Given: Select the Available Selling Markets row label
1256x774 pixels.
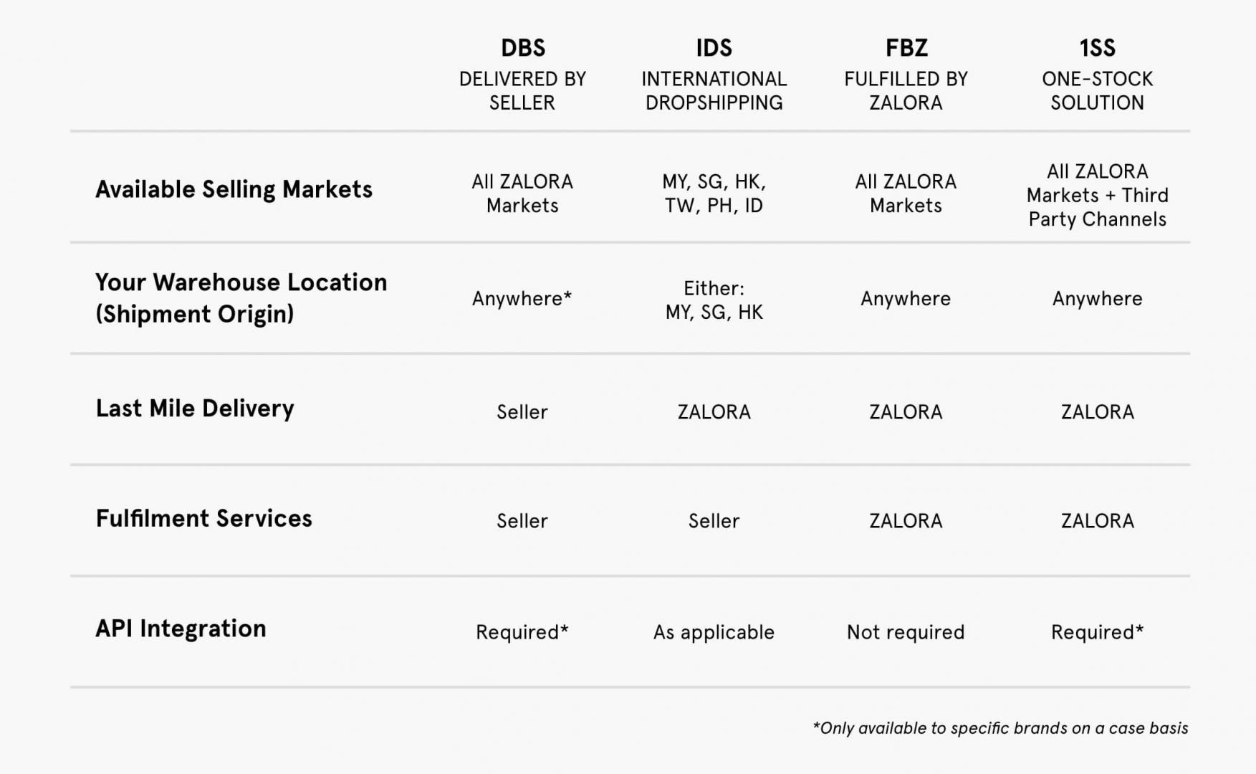Looking at the screenshot, I should pyautogui.click(x=234, y=189).
